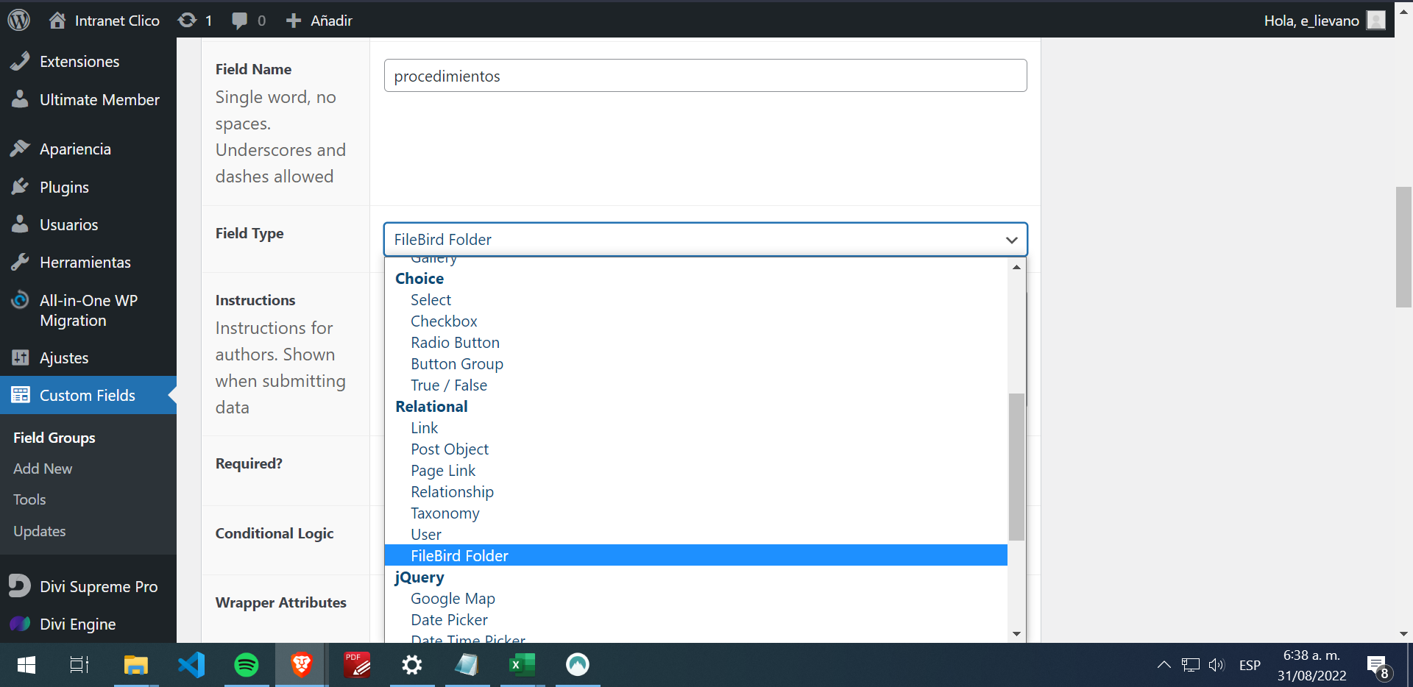This screenshot has height=687, width=1413.
Task: Open the Field Type dropdown
Action: [x=705, y=239]
